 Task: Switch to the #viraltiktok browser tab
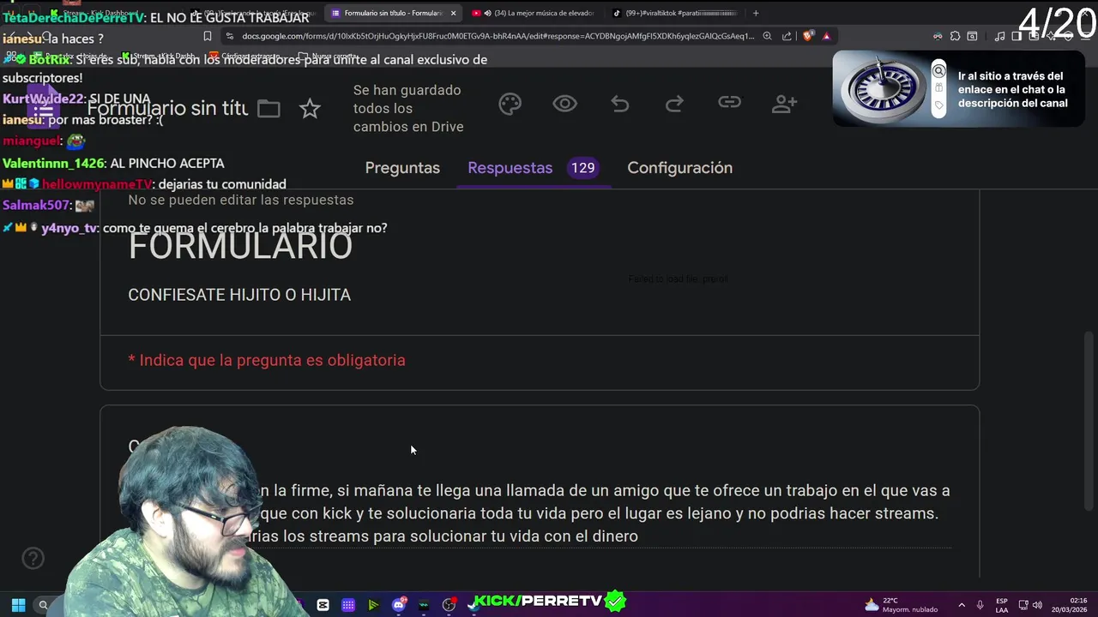coord(673,13)
